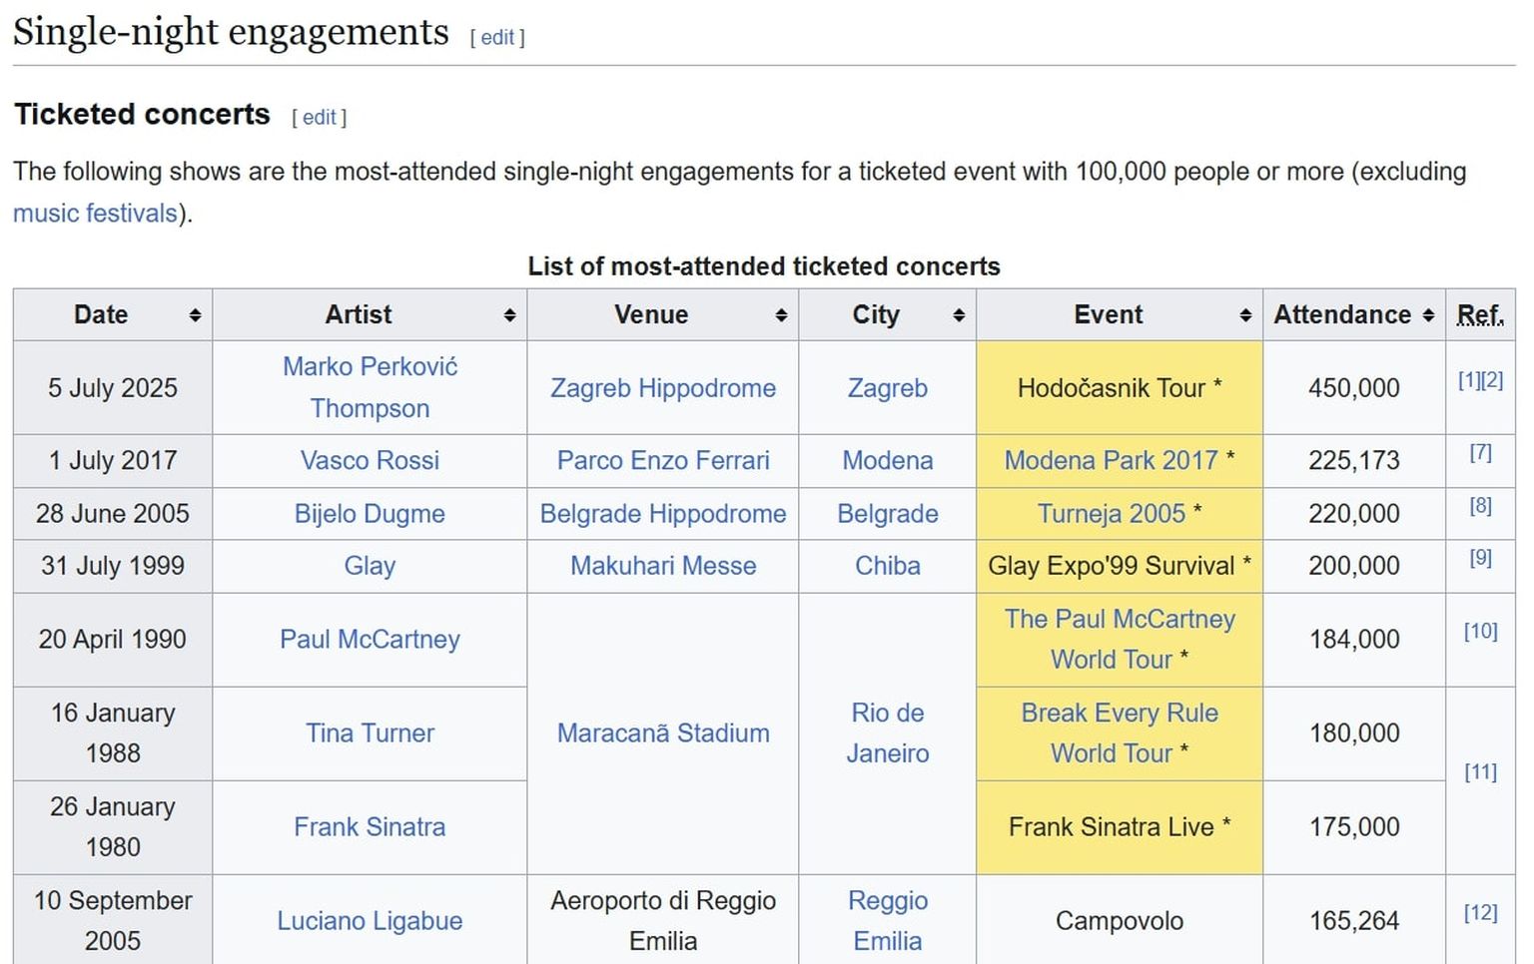Screen dimensions: 1534x964
Task: Go to Zagreb Hippodrome venue page
Action: [663, 388]
